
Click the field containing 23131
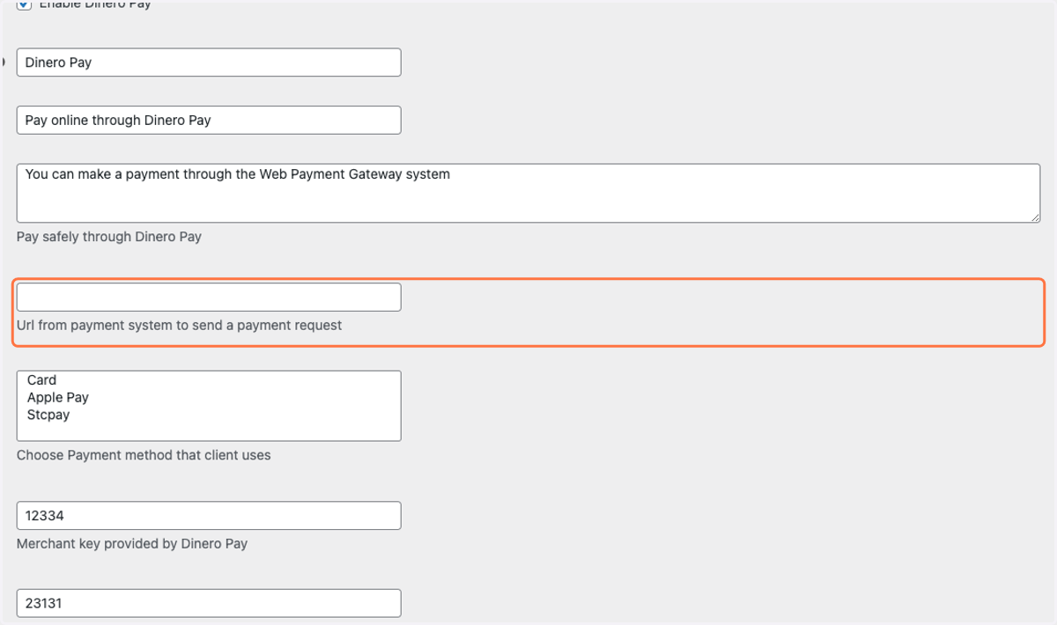click(209, 603)
